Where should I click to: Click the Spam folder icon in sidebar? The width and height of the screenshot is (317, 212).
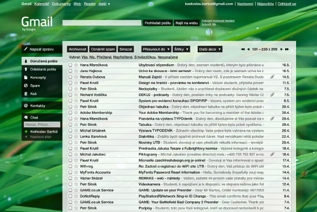[26, 85]
